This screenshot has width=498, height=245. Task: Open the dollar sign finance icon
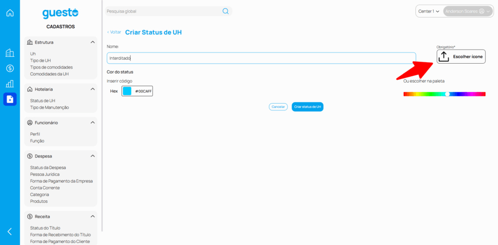tap(10, 69)
